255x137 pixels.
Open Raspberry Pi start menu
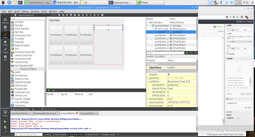tap(3, 2)
